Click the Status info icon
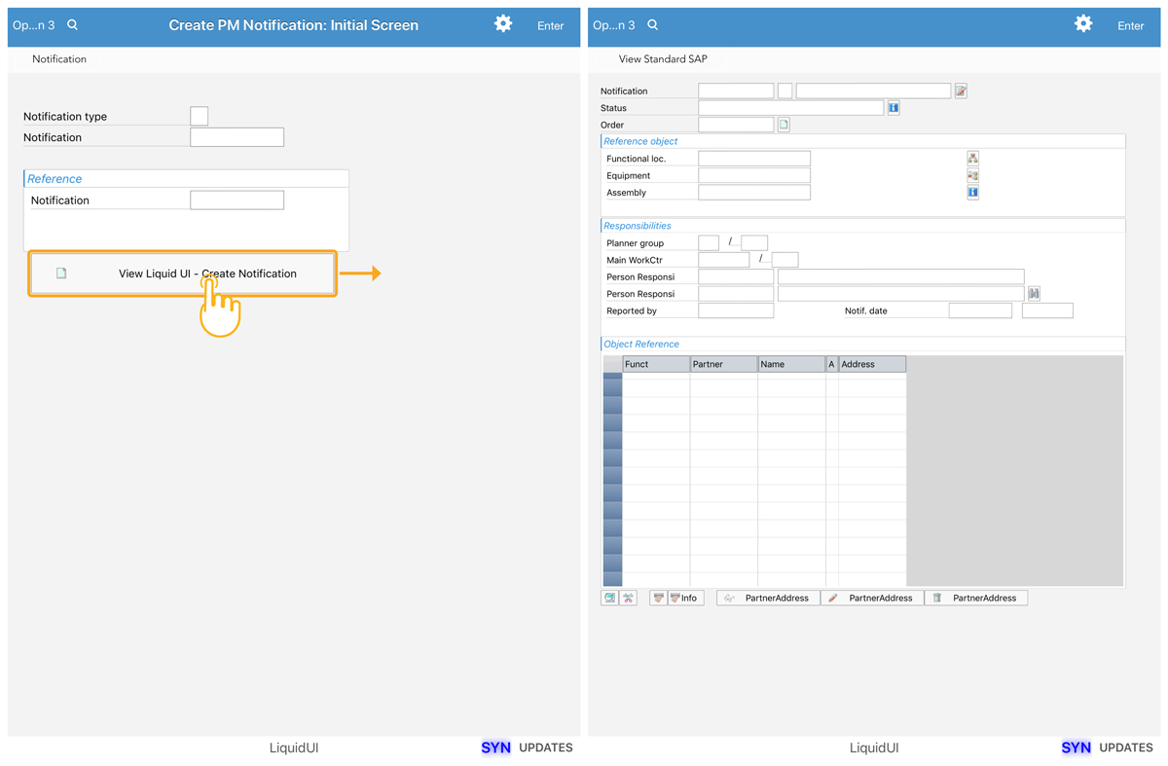The image size is (1168, 766). (894, 108)
